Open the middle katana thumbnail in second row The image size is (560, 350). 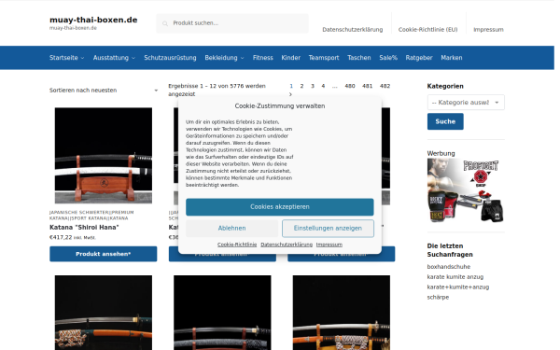tap(222, 313)
